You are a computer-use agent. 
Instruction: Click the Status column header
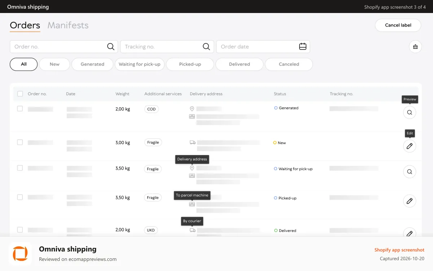click(280, 94)
